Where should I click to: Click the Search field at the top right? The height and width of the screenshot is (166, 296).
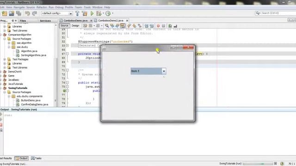click(x=276, y=13)
